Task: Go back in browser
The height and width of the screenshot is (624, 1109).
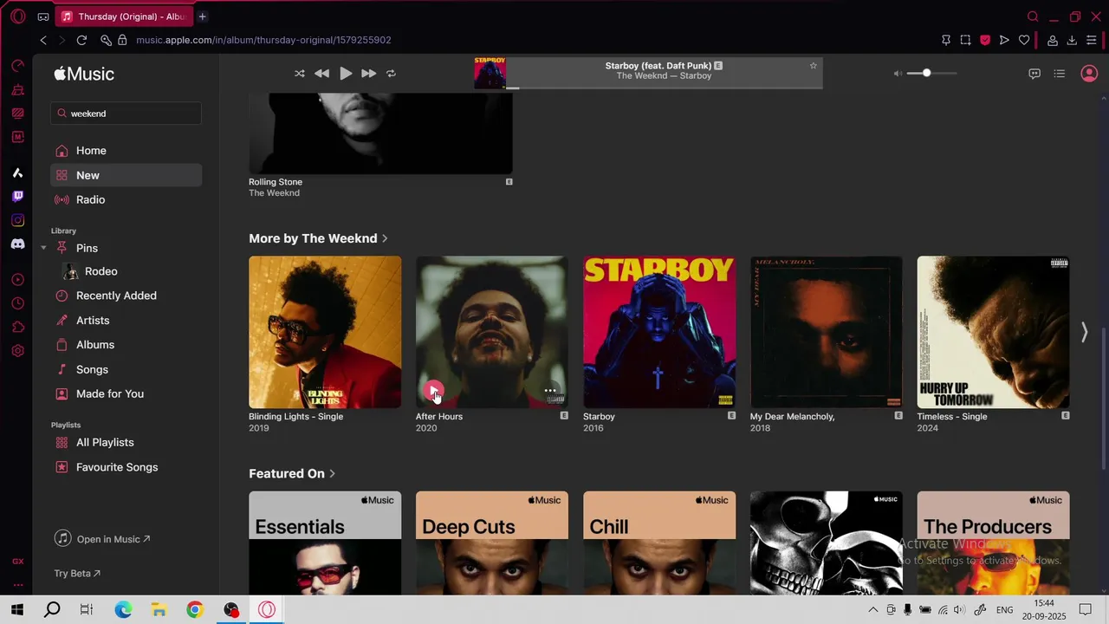Action: point(43,40)
